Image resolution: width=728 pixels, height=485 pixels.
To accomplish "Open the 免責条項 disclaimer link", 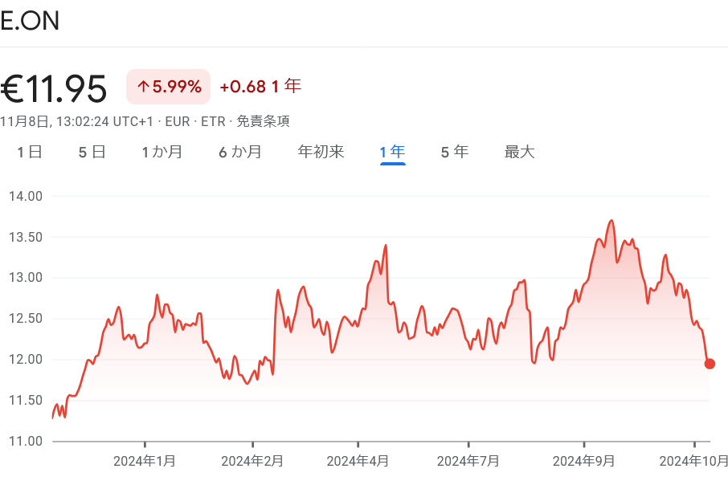I will (x=265, y=121).
